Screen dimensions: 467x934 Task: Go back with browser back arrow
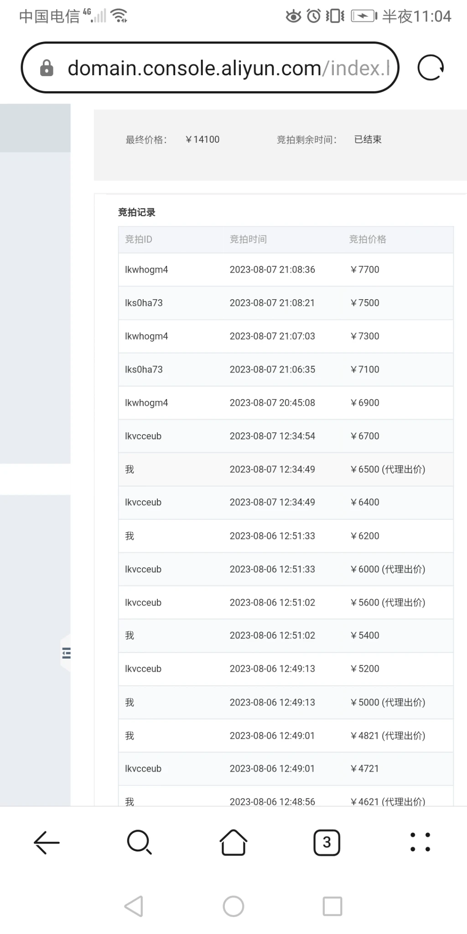tap(47, 842)
